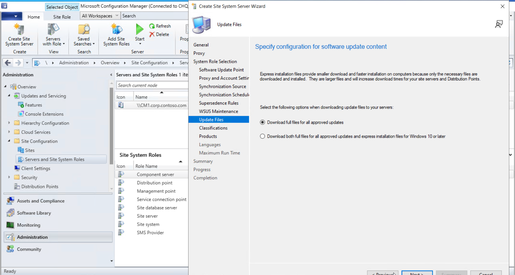
Task: Open Servers with Role view icon
Action: [x=53, y=30]
